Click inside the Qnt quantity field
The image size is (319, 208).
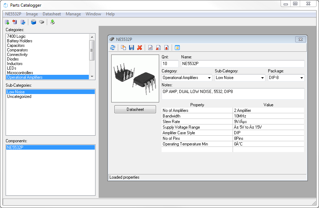tap(170, 64)
